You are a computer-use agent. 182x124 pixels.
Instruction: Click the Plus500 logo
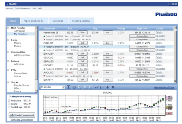coord(166,14)
